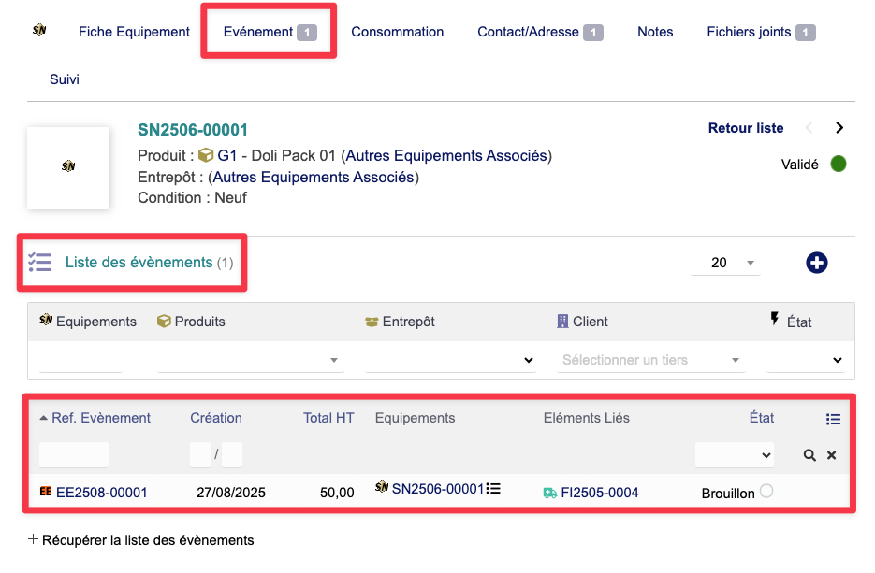The height and width of the screenshot is (573, 875).
Task: Click the green truck icon beside FI2505-0004
Action: coord(550,493)
